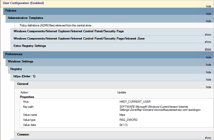The height and width of the screenshot is (140, 214).
Task: Hide the Administrative Templates section
Action: 208,21
